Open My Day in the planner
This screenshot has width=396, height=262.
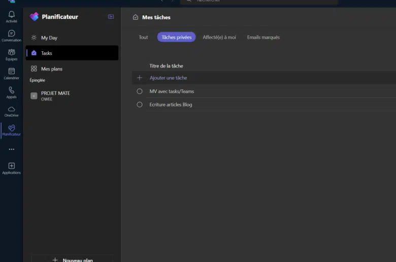pos(49,38)
